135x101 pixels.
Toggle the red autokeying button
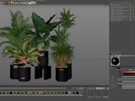point(94,88)
